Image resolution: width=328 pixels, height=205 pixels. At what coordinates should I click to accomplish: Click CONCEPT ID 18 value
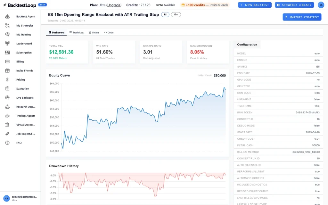[x=318, y=119]
